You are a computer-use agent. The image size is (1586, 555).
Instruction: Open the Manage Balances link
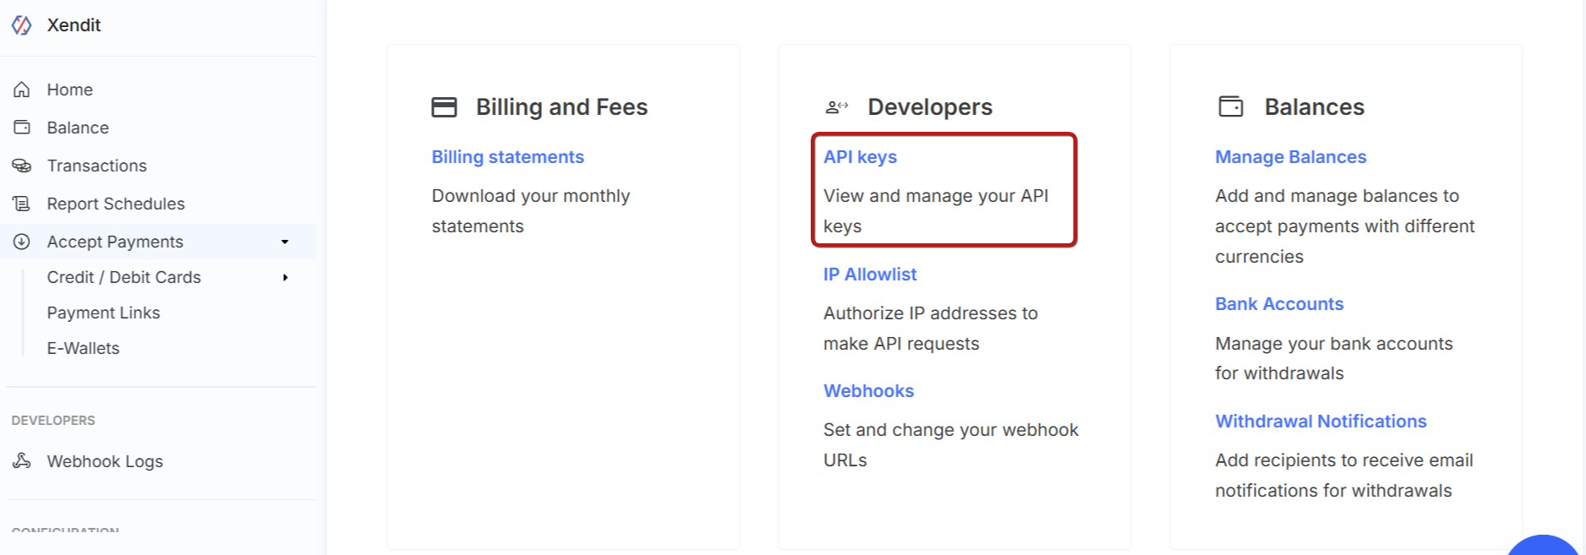(1290, 157)
